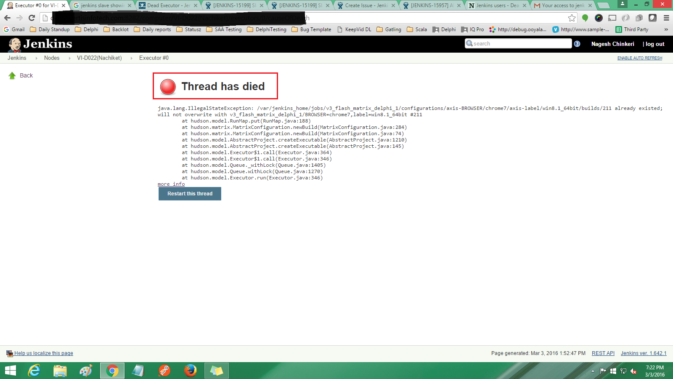This screenshot has height=379, width=673.
Task: Switch to the Create Issue tab
Action: pyautogui.click(x=366, y=5)
